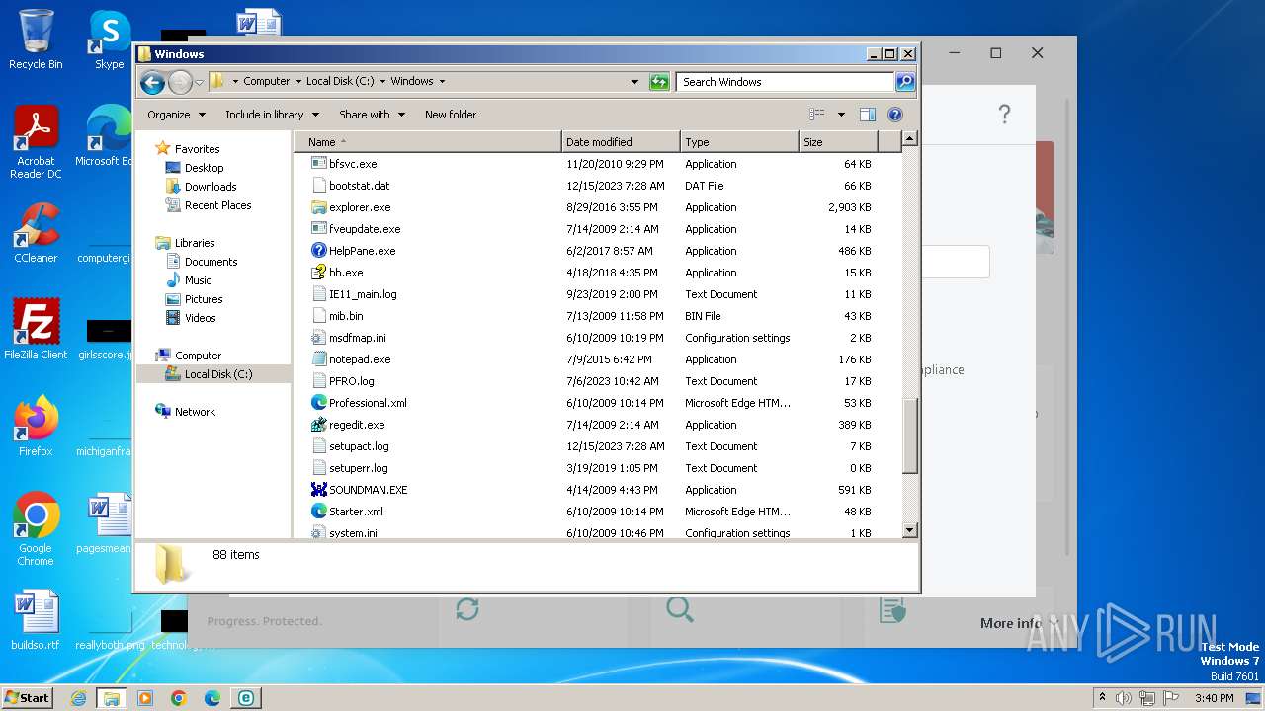Expand the arrow after Computer in breadcrumb
This screenshot has width=1265, height=711.
pyautogui.click(x=298, y=82)
